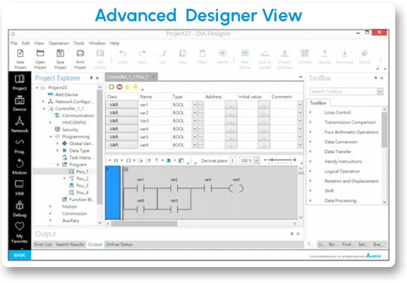The height and width of the screenshot is (283, 407).
Task: Click the BASIC mode toggle
Action: 19,255
